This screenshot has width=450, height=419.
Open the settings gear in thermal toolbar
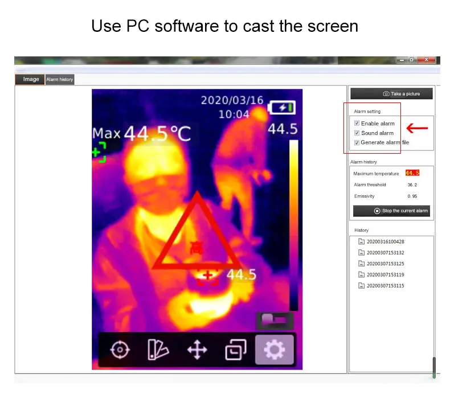click(275, 350)
